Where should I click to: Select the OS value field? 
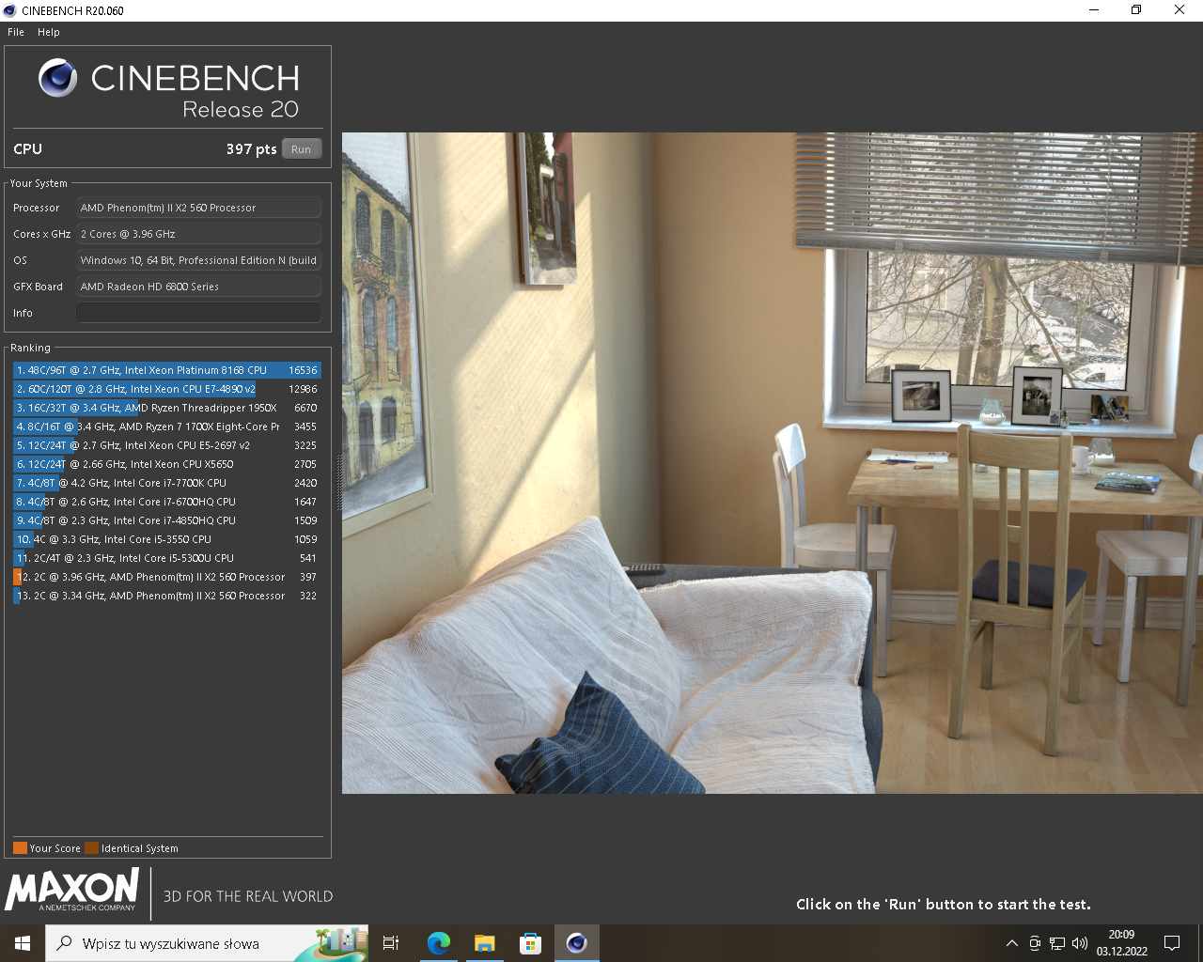[x=198, y=260]
